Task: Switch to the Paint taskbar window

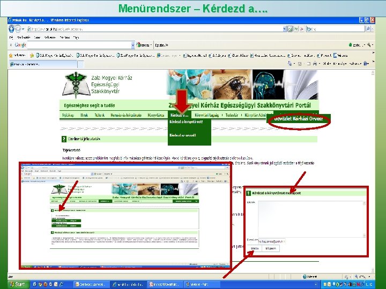Action: click(202, 284)
